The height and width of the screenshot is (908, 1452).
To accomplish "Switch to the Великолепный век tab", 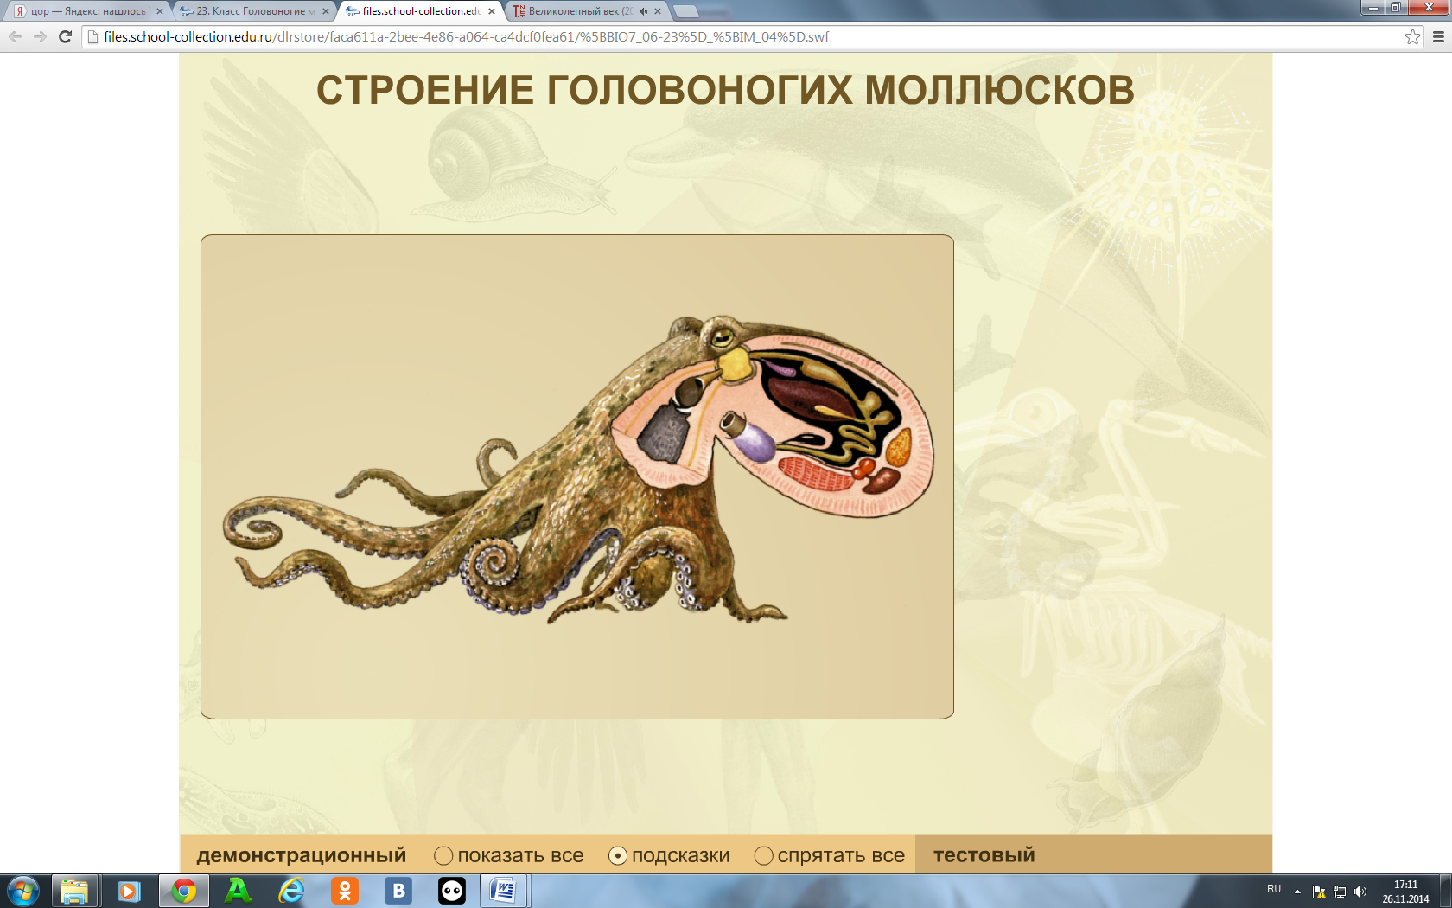I will 579,11.
